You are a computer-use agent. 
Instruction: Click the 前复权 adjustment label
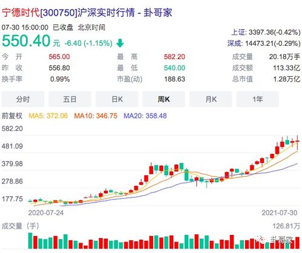coord(12,116)
